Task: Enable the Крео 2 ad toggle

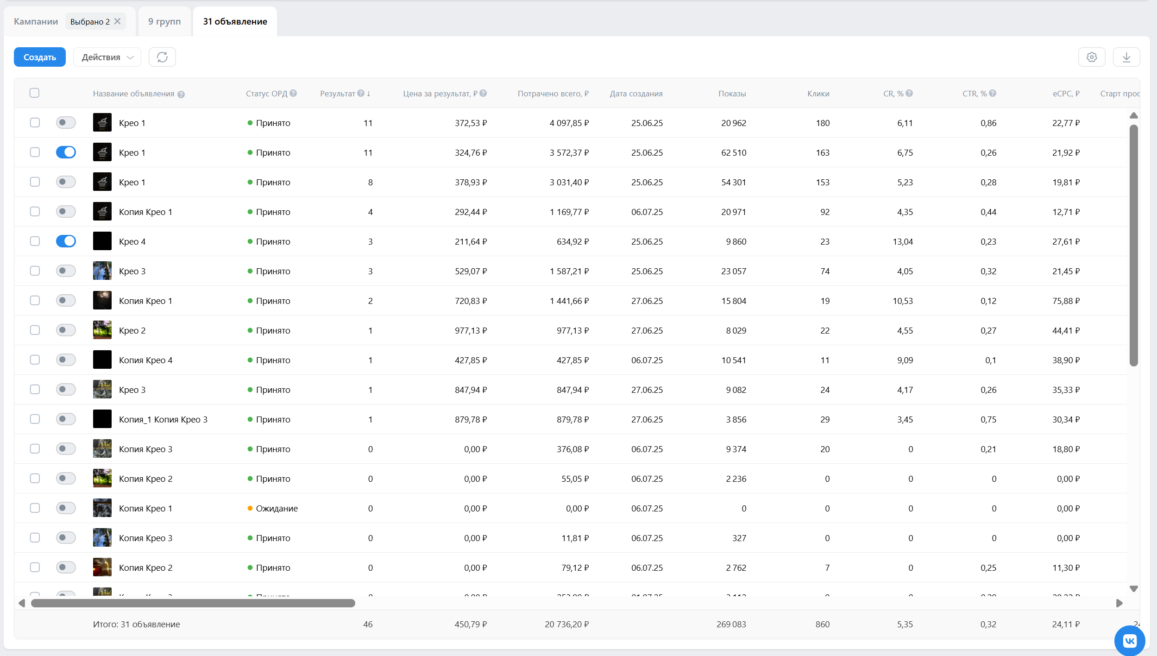Action: click(x=66, y=330)
